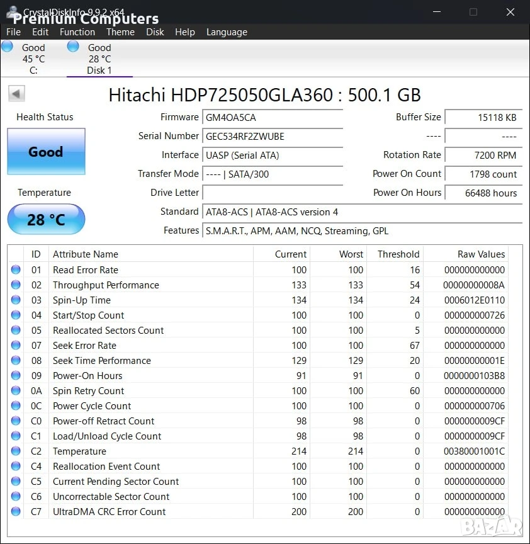Click the 28 °C temperature button
Screen dimensions: 530x544
pyautogui.click(x=46, y=219)
